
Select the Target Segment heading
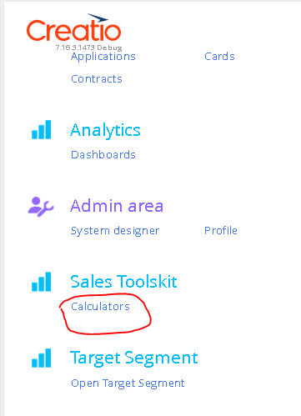[134, 358]
